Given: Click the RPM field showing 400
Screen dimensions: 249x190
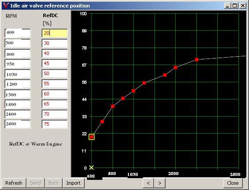Looking at the screenshot, I should coord(18,33).
